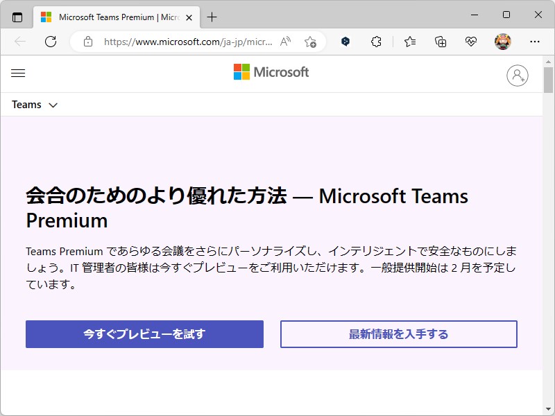Click 最新情報を入手する button

(x=398, y=334)
